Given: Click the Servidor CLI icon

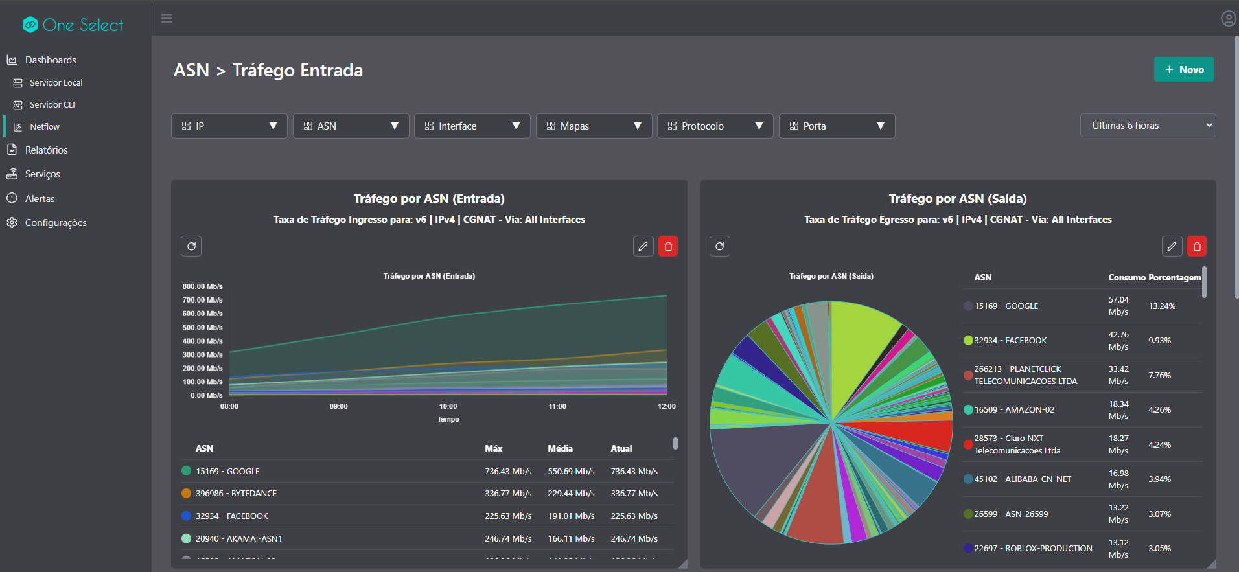Looking at the screenshot, I should tap(17, 105).
